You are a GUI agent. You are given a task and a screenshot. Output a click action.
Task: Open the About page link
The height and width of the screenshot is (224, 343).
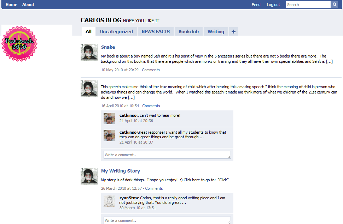(x=28, y=5)
